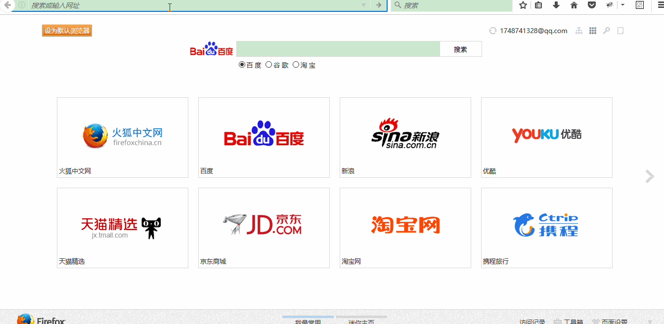Show bookmarks list icon
Screen dimensions: 664x324
(x=539, y=5)
